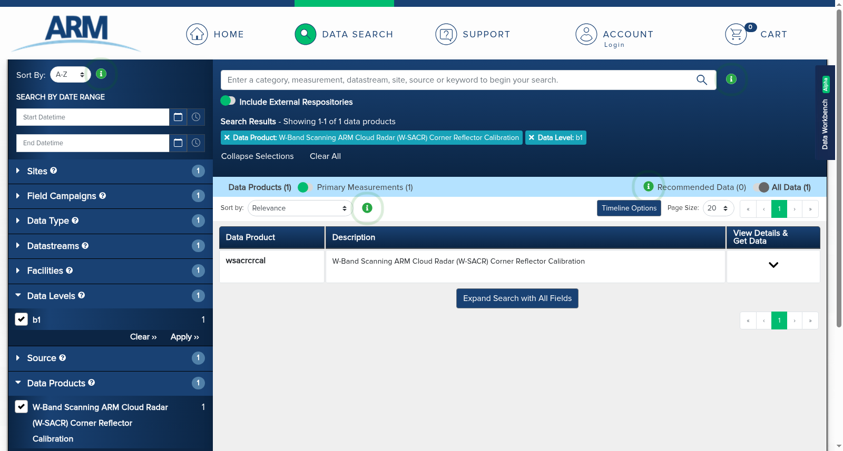Open the Home page icon
The width and height of the screenshot is (843, 451).
click(x=197, y=34)
